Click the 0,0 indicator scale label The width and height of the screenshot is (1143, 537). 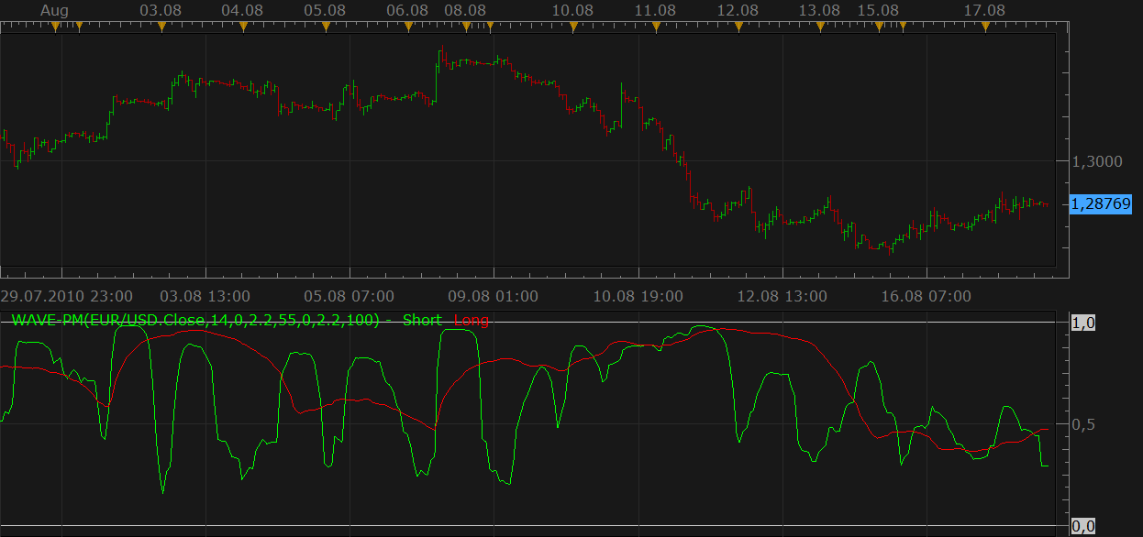[1083, 526]
